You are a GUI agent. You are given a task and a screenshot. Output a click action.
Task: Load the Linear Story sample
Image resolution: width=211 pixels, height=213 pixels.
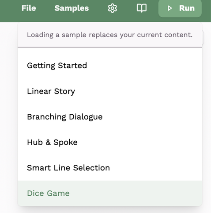(110, 91)
